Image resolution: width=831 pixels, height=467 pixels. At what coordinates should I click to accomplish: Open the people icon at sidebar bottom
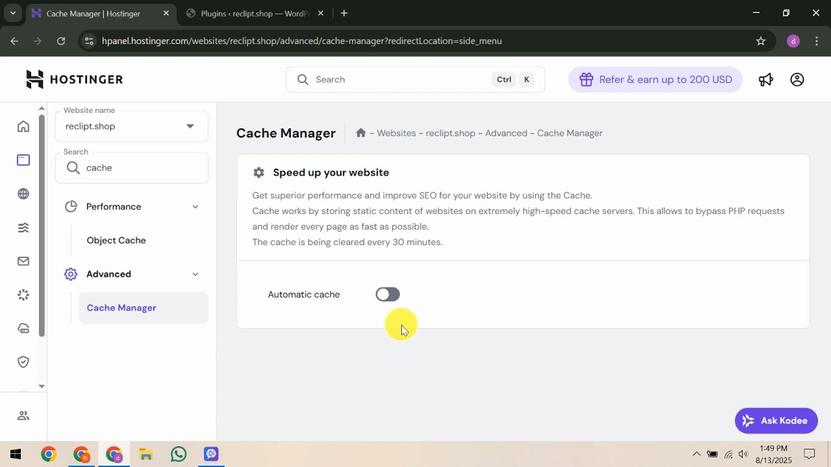(x=23, y=416)
